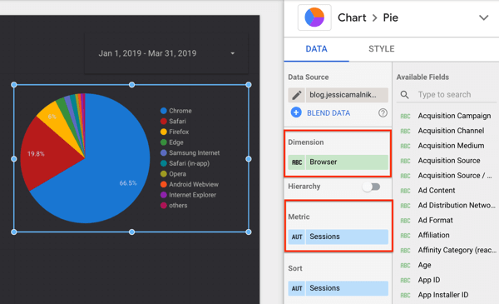The width and height of the screenshot is (499, 304).
Task: Toggle the Hierarchy switch
Action: click(x=372, y=187)
